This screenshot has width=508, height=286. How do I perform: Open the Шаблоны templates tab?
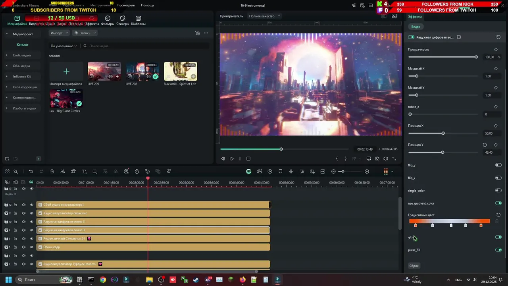click(138, 21)
